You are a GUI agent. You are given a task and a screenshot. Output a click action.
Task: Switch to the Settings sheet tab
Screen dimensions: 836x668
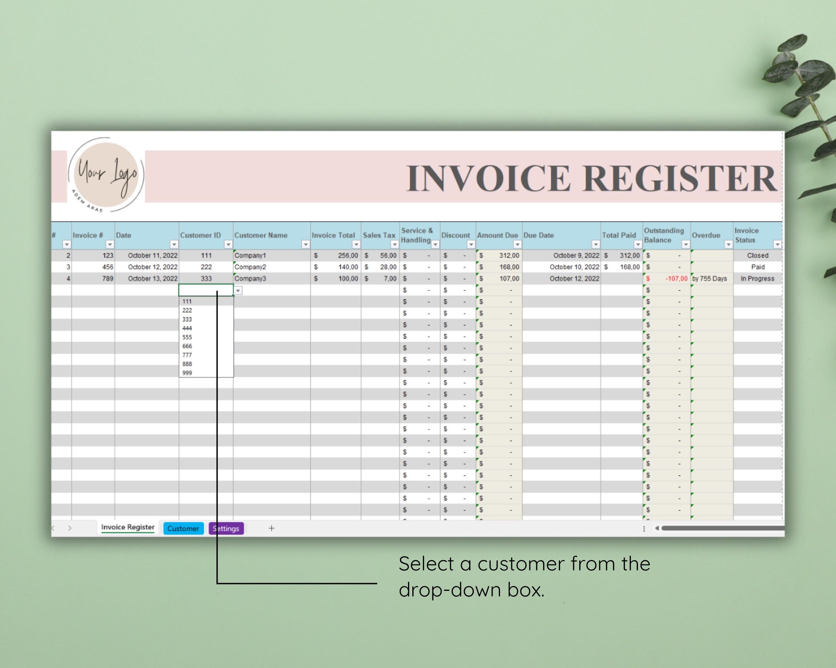pos(226,528)
